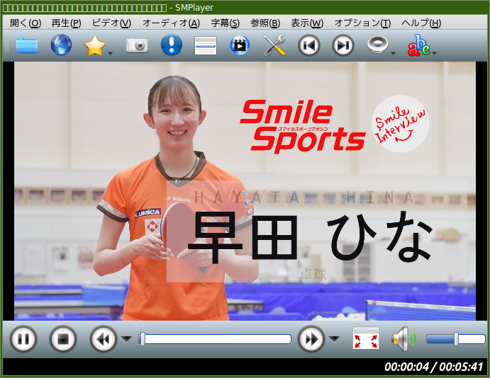Viewport: 490px width, 378px height.
Task: Open the 字幕(S) menu
Action: [x=225, y=23]
